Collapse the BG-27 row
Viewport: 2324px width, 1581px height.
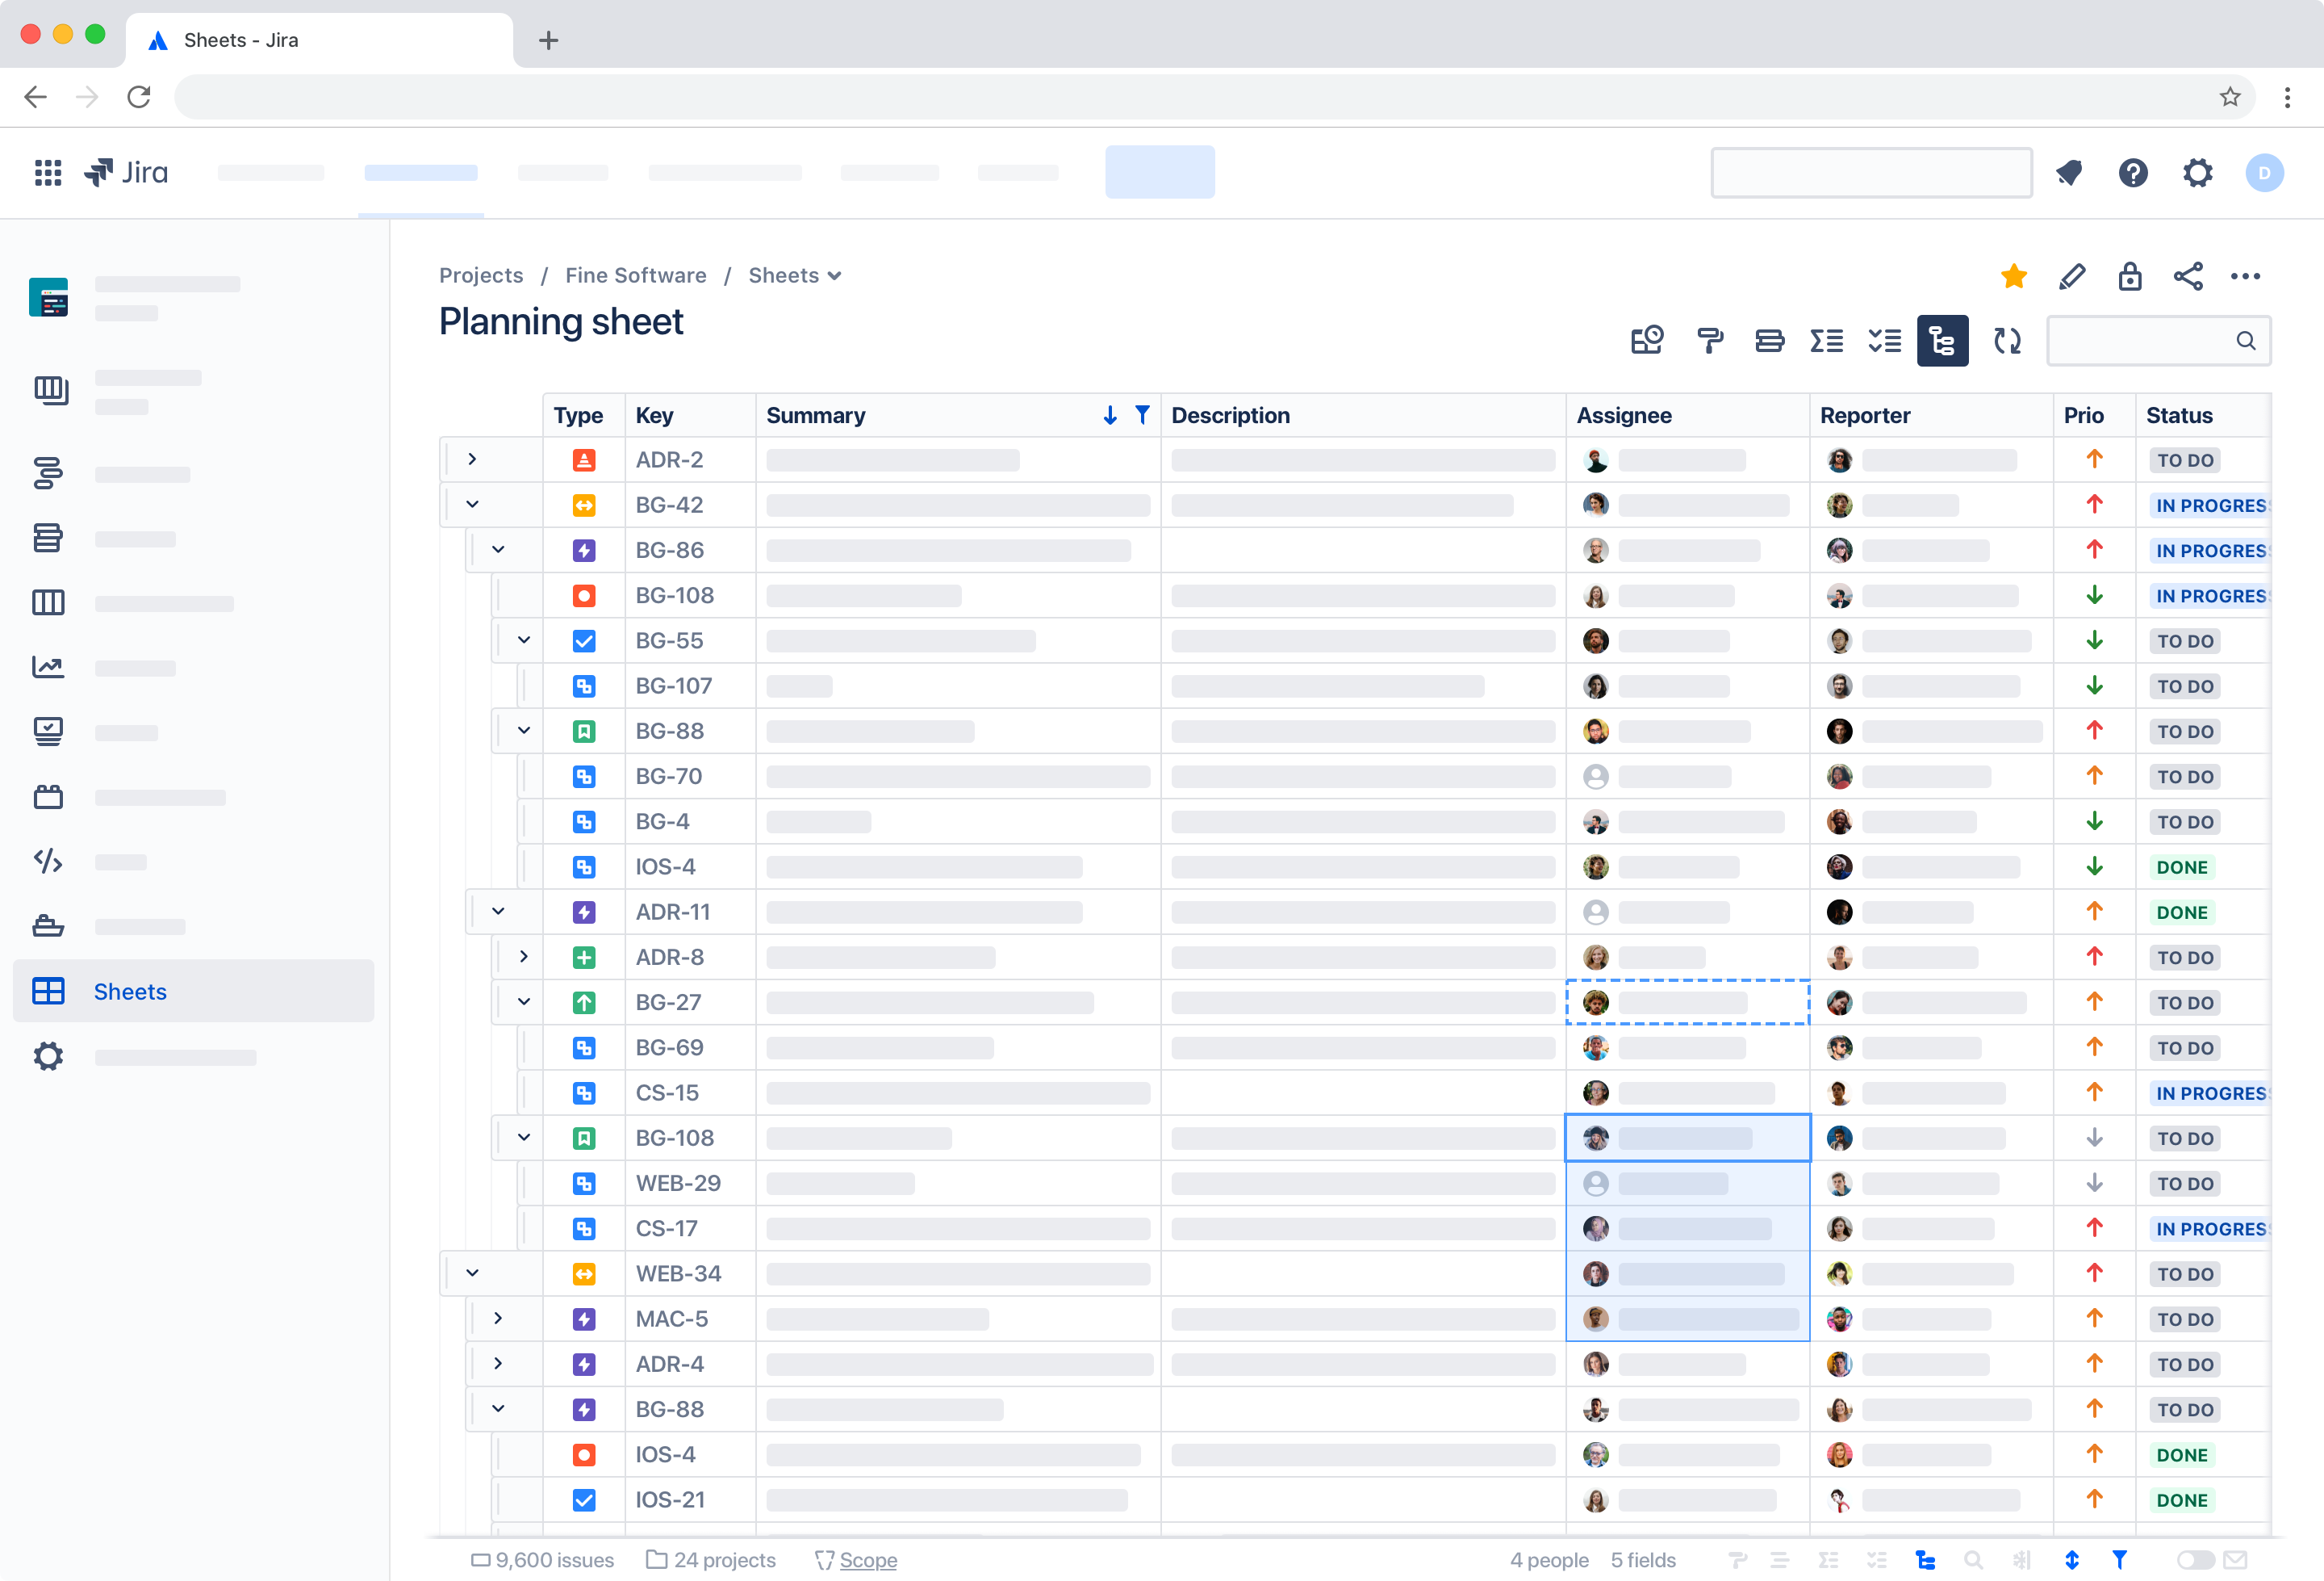point(524,1000)
